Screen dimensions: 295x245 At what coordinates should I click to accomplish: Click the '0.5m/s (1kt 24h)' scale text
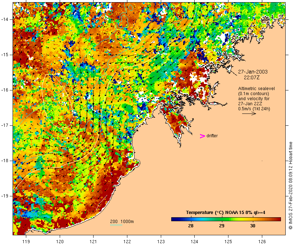pos(254,109)
